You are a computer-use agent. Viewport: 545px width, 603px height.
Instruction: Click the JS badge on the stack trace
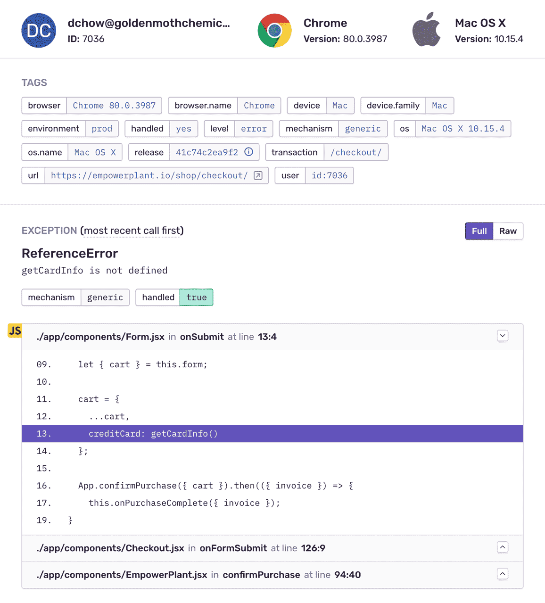point(14,330)
